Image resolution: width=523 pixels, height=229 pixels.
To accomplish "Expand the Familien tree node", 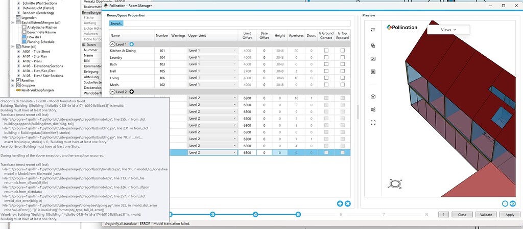I will coord(13,80).
